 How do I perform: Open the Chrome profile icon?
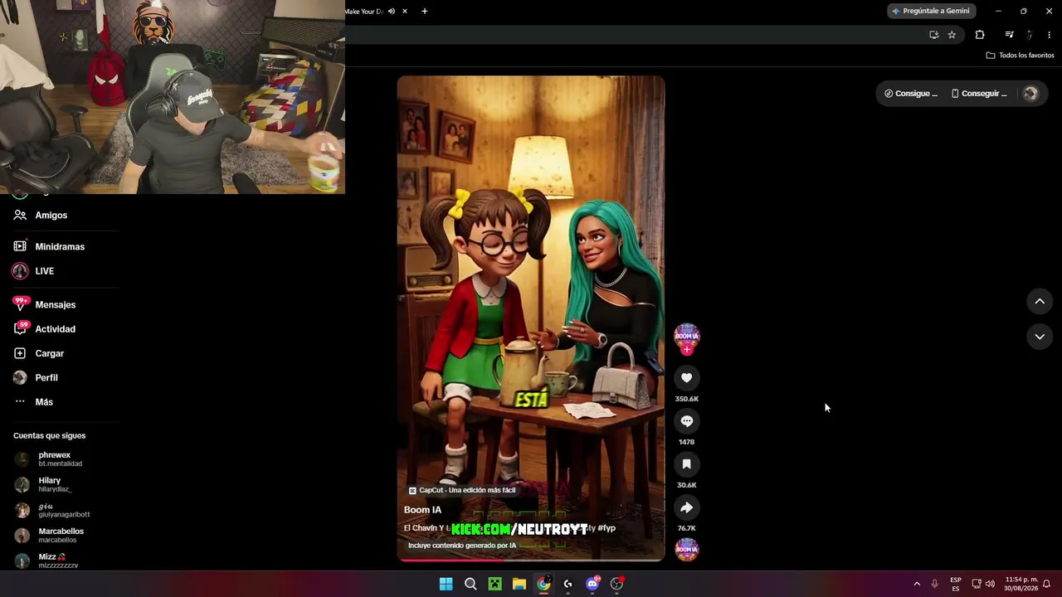(x=1030, y=35)
